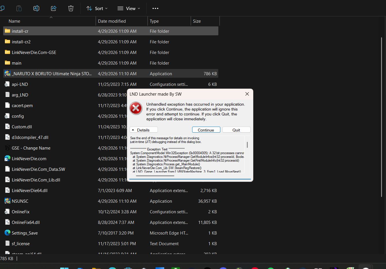Click the Share toolbar icon
The height and width of the screenshot is (269, 386).
(x=54, y=8)
